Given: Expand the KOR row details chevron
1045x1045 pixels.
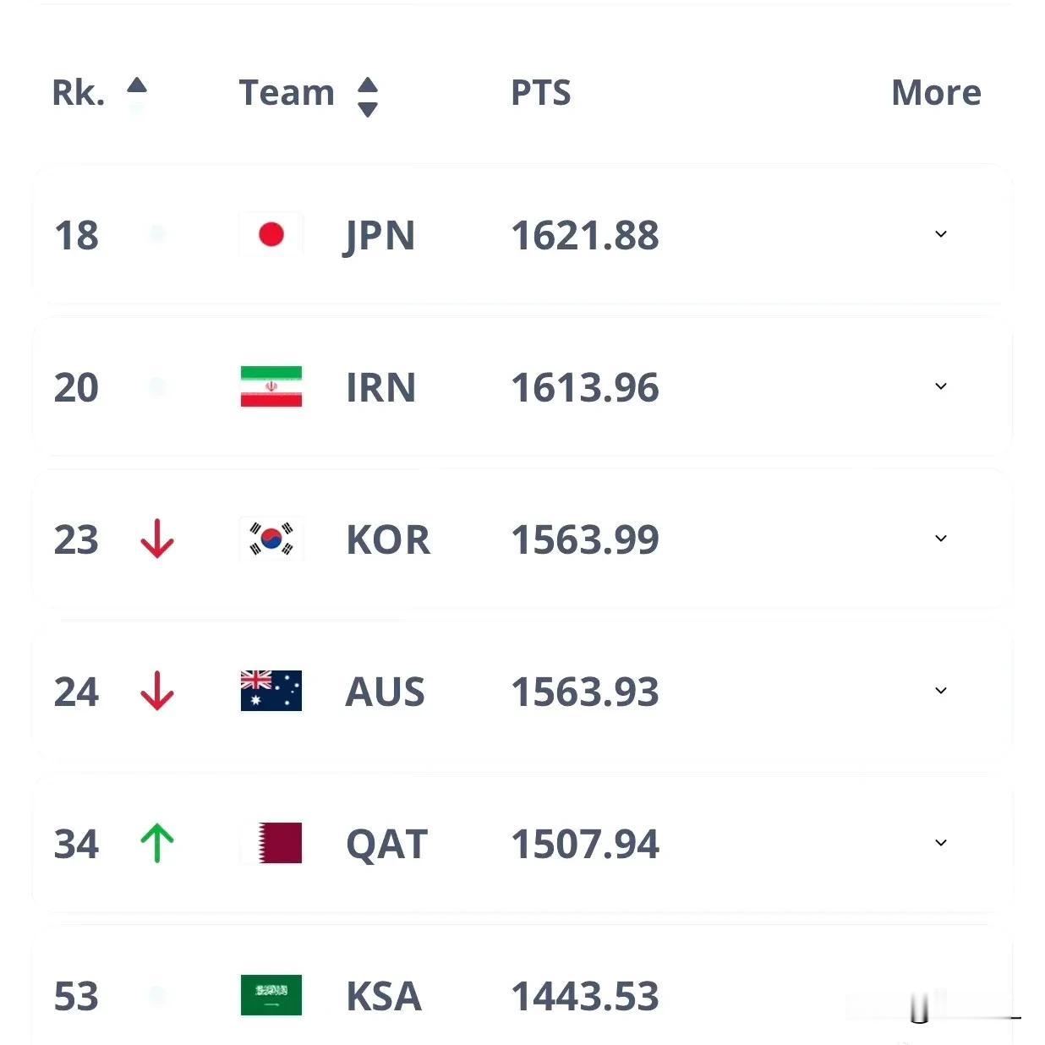Looking at the screenshot, I should [x=940, y=539].
